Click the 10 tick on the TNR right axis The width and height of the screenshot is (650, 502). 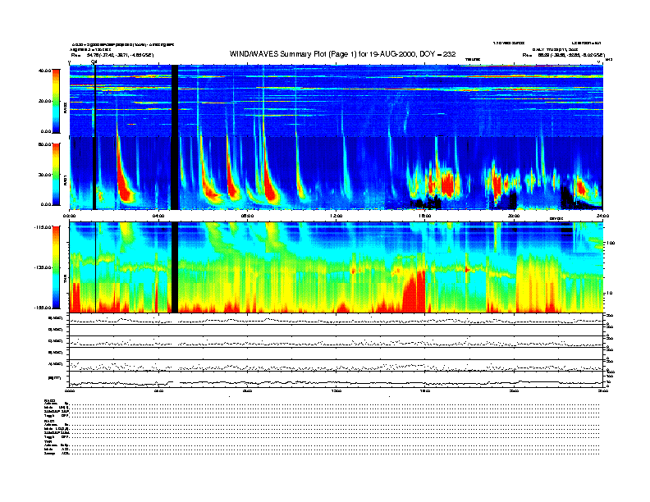coord(609,293)
